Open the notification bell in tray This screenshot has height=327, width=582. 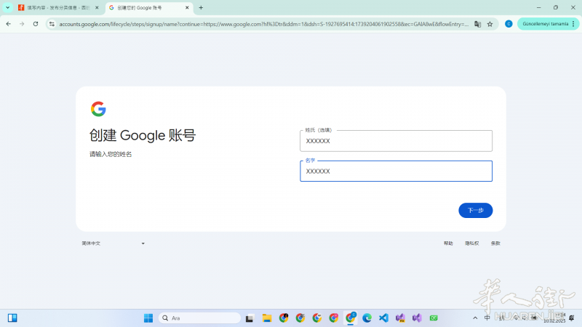coord(572,318)
